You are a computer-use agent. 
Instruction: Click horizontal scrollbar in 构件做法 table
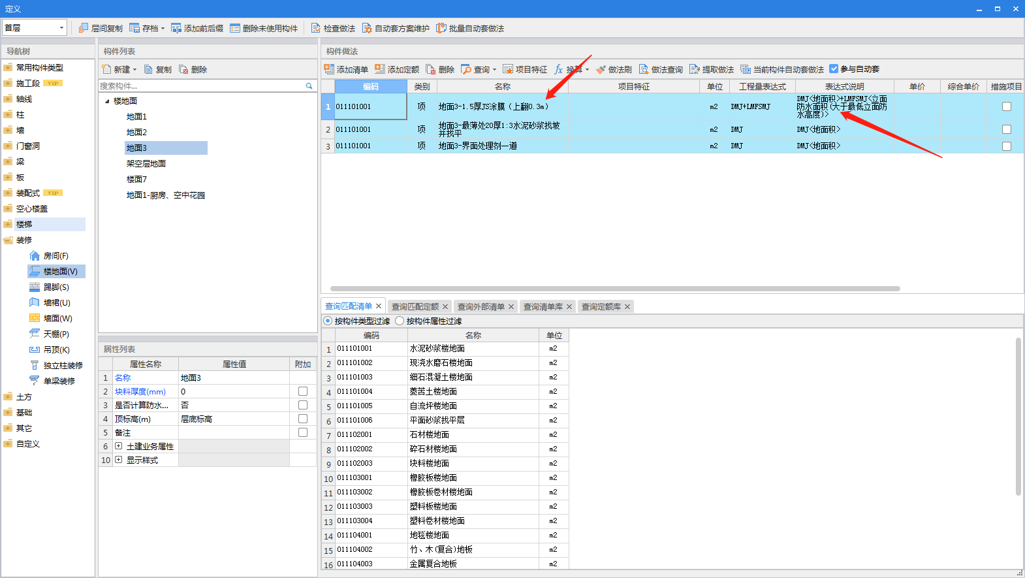point(615,288)
